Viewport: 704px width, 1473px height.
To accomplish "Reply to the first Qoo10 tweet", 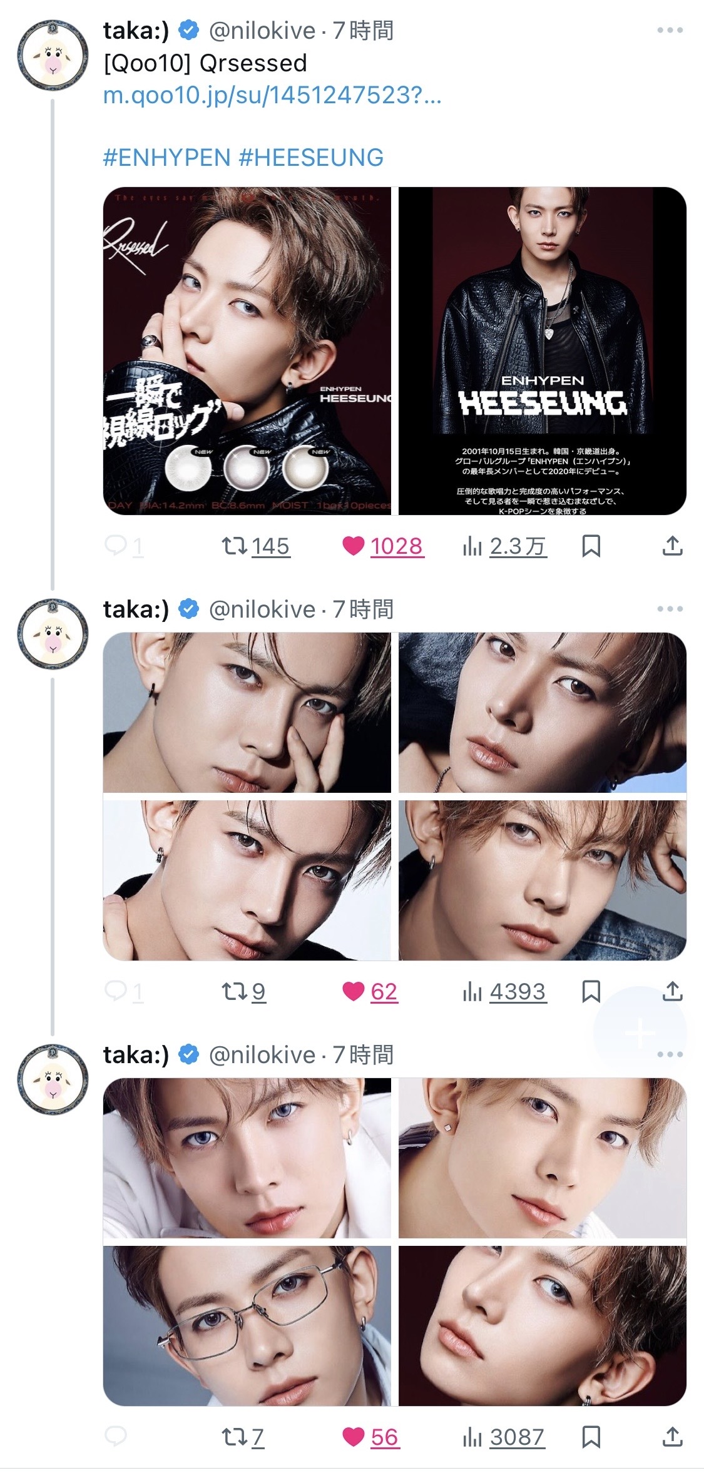I will pos(116,546).
